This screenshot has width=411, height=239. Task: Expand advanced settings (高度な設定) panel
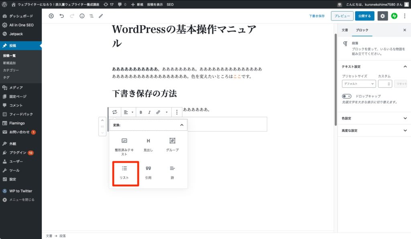[374, 130]
